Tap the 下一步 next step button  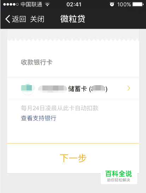tap(73, 158)
